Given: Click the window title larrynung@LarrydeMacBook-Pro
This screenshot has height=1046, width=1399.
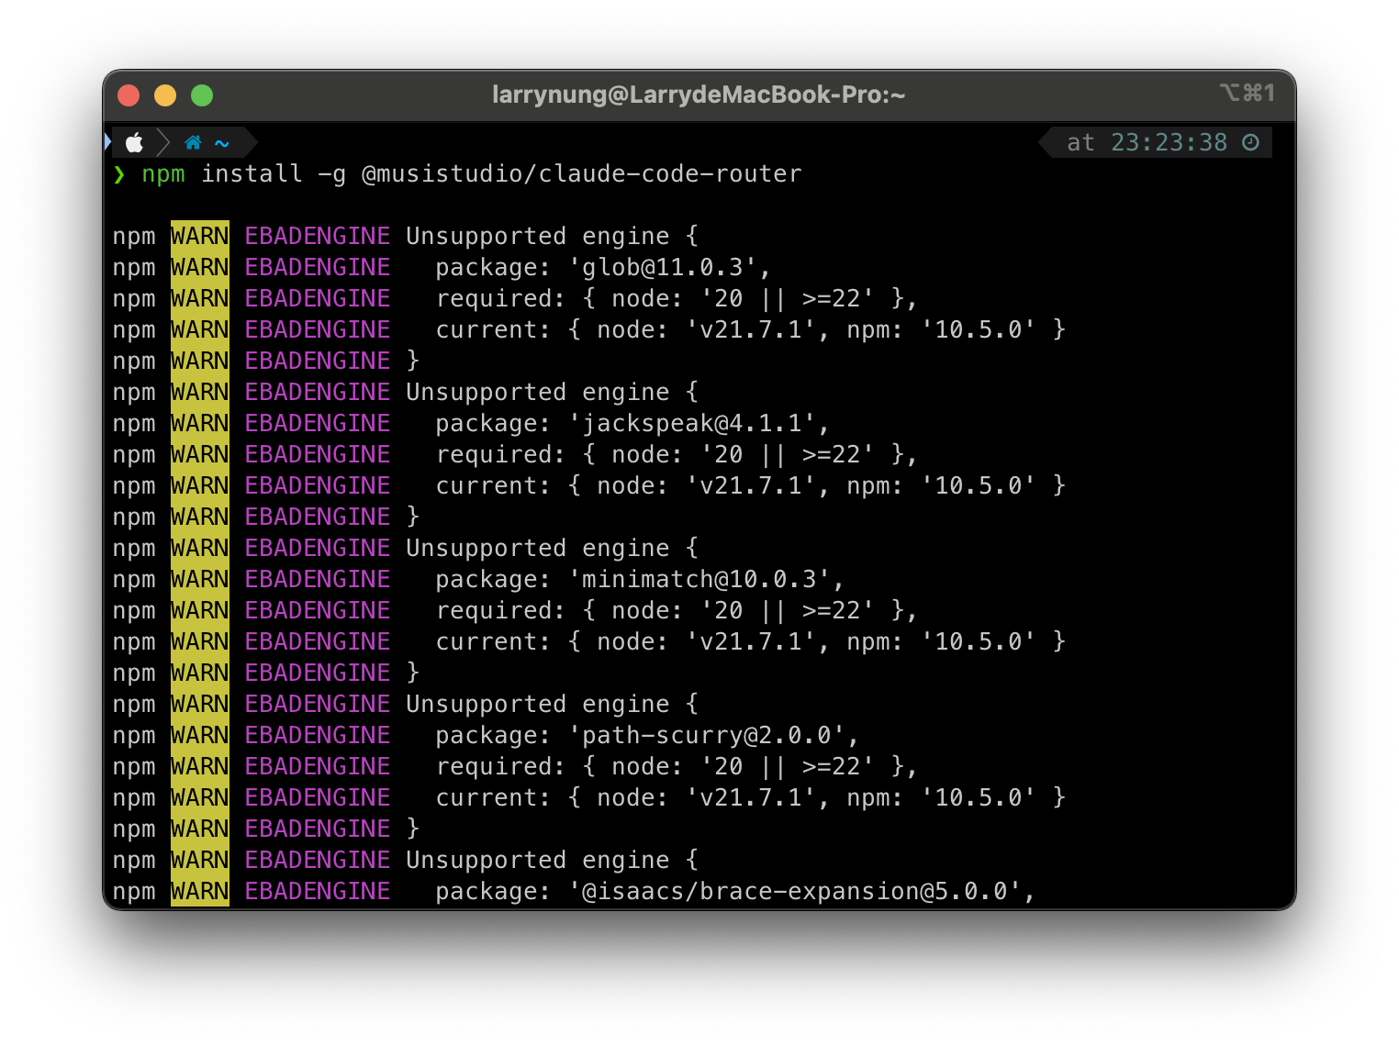Looking at the screenshot, I should click(x=699, y=95).
